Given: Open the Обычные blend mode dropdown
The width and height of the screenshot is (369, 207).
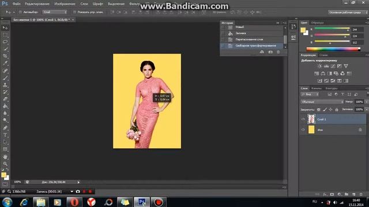Looking at the screenshot, I should (322, 102).
